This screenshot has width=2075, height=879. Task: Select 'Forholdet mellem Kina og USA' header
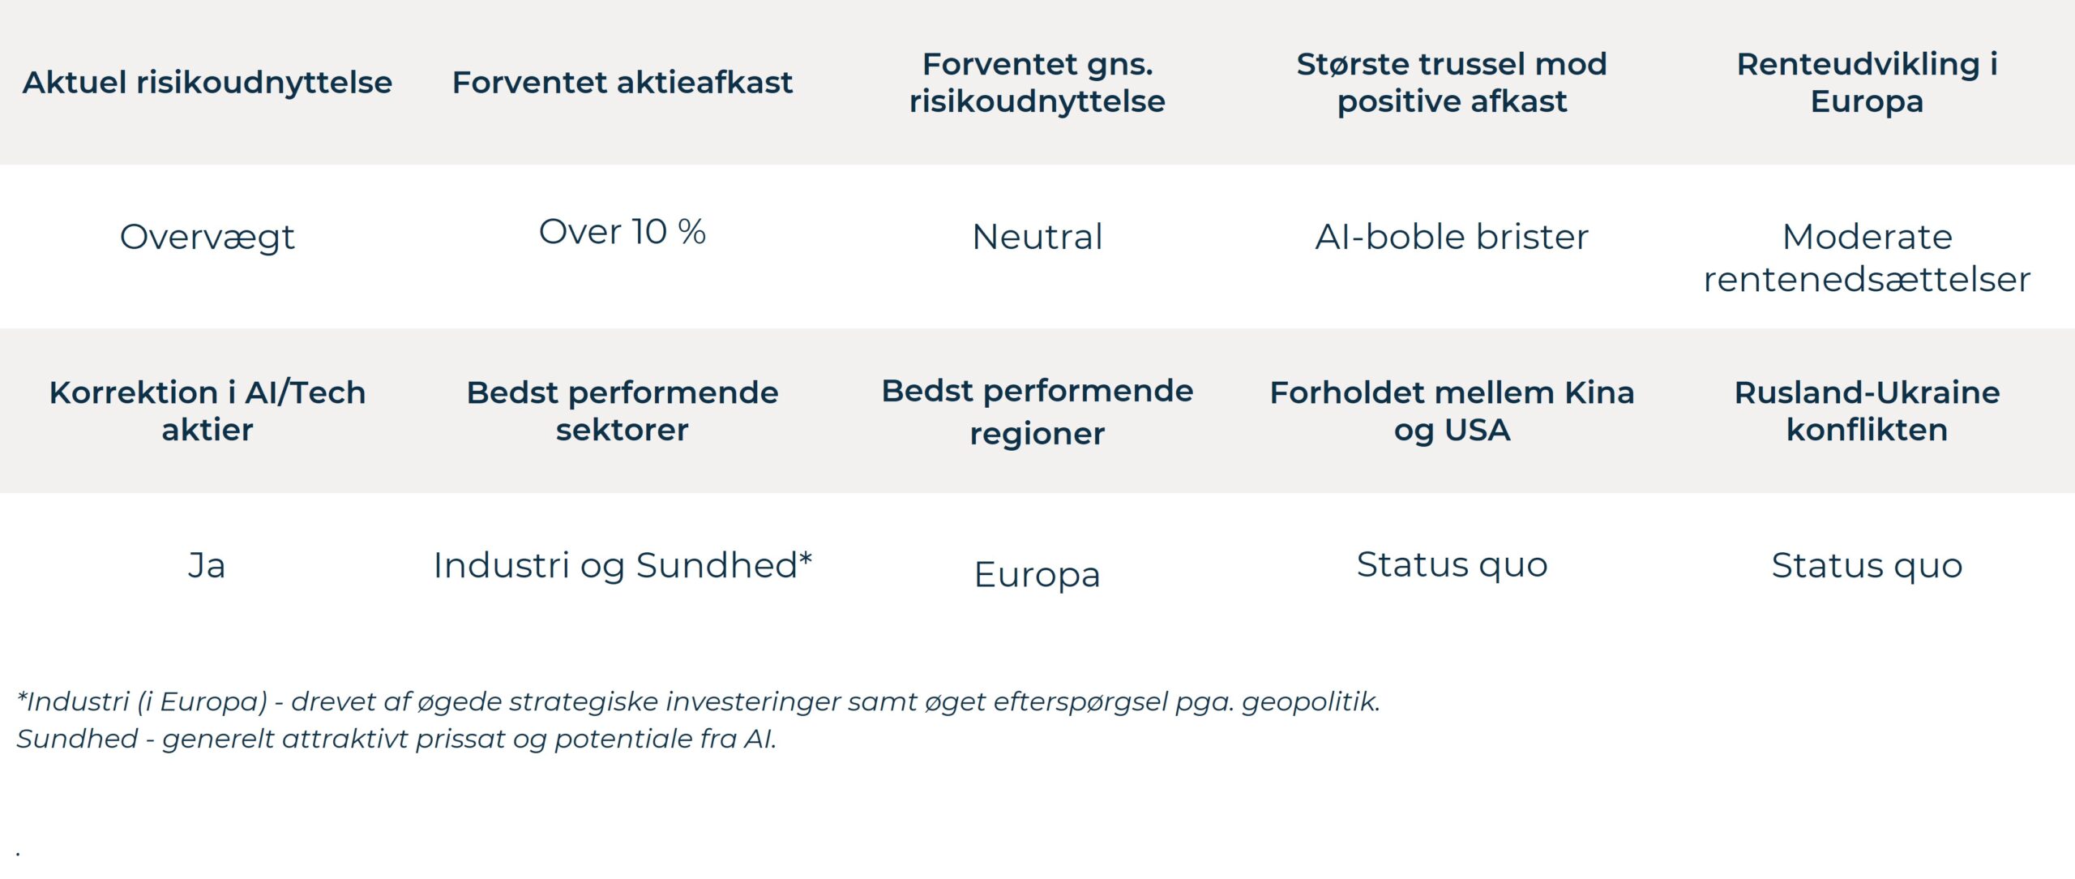pos(1452,411)
